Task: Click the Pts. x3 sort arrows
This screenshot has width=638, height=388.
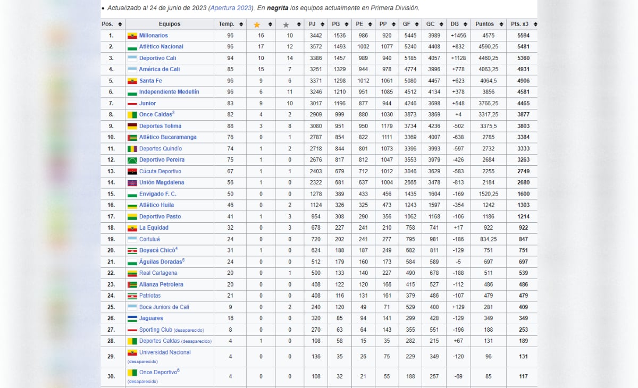Action: tap(535, 24)
